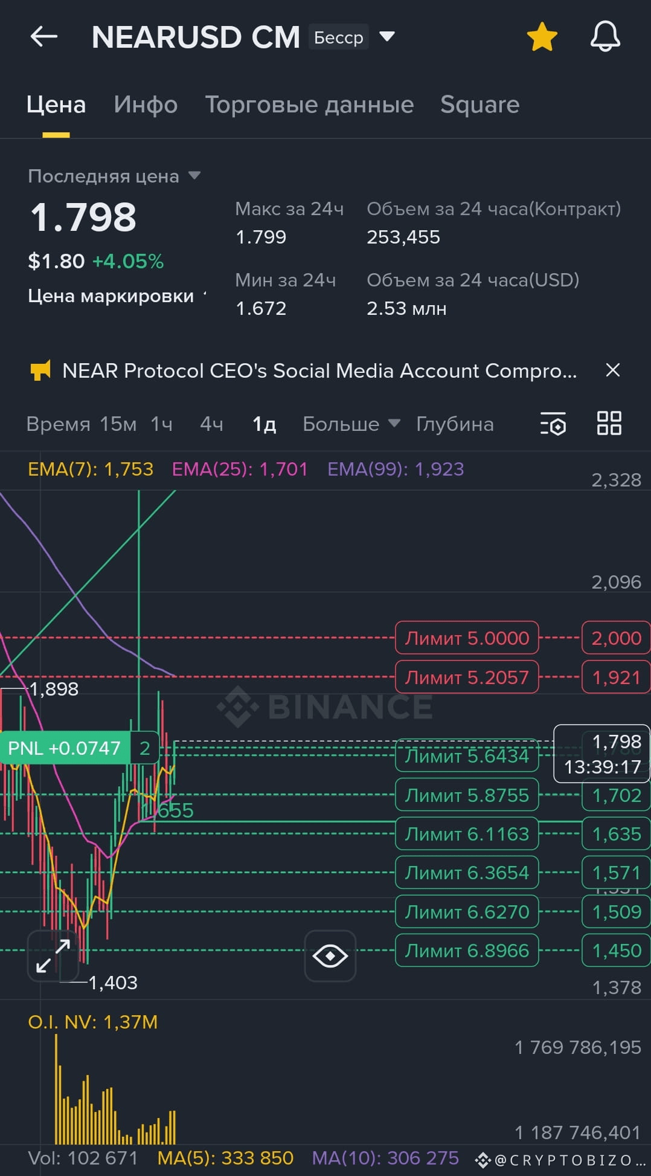Select the Лимит 6.3654 order label
Image resolution: width=651 pixels, height=1176 pixels.
[467, 873]
